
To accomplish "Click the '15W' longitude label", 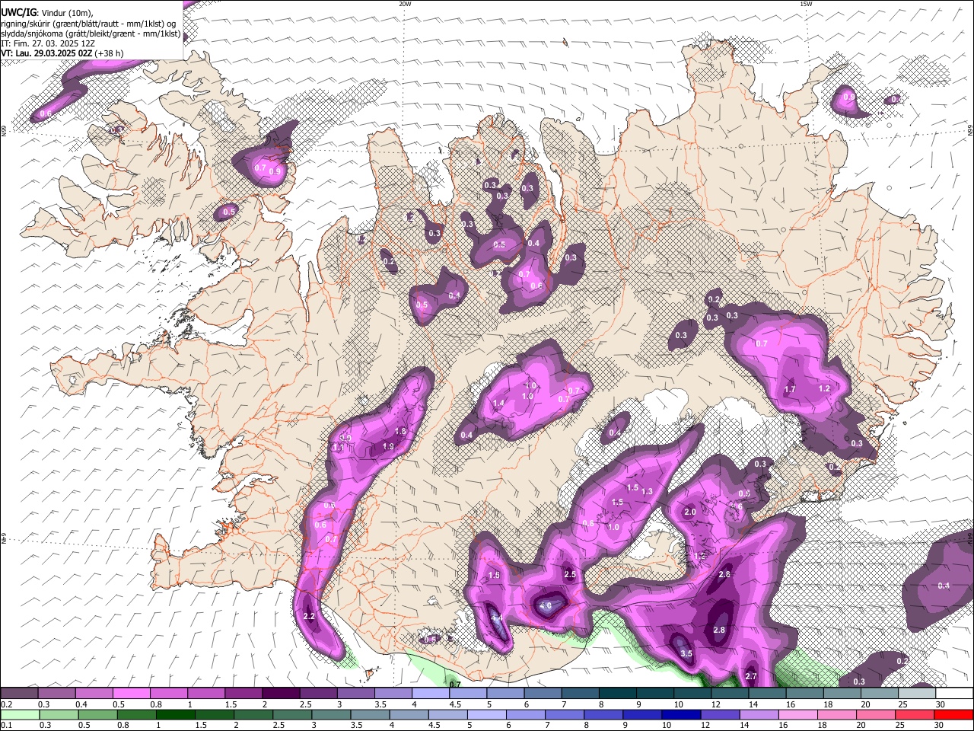I will click(x=806, y=4).
